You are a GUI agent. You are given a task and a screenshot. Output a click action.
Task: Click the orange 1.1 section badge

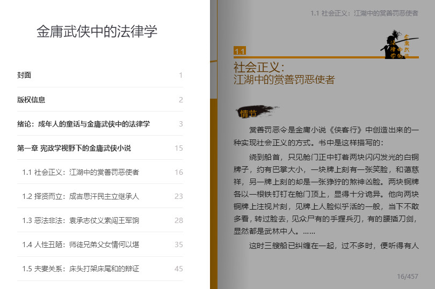[240, 51]
